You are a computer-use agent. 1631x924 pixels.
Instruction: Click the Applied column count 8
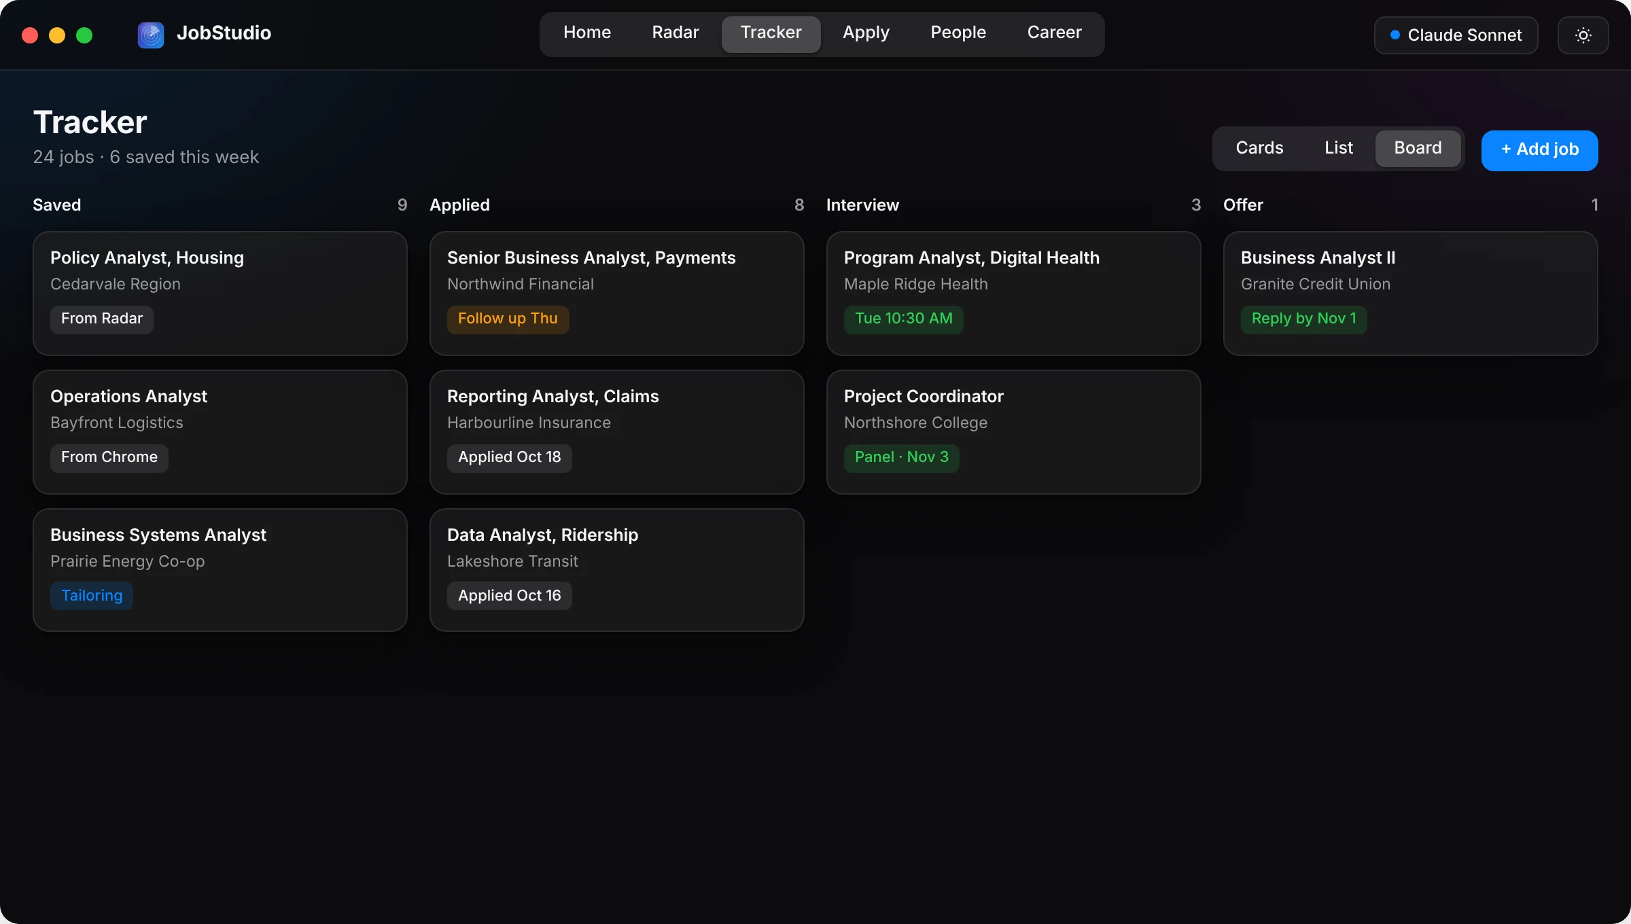point(799,205)
